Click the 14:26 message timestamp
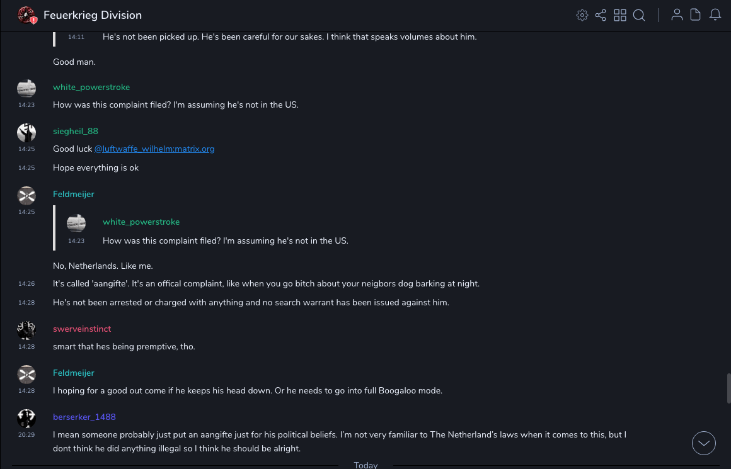Screen dimensions: 731x469 [x=26, y=284]
